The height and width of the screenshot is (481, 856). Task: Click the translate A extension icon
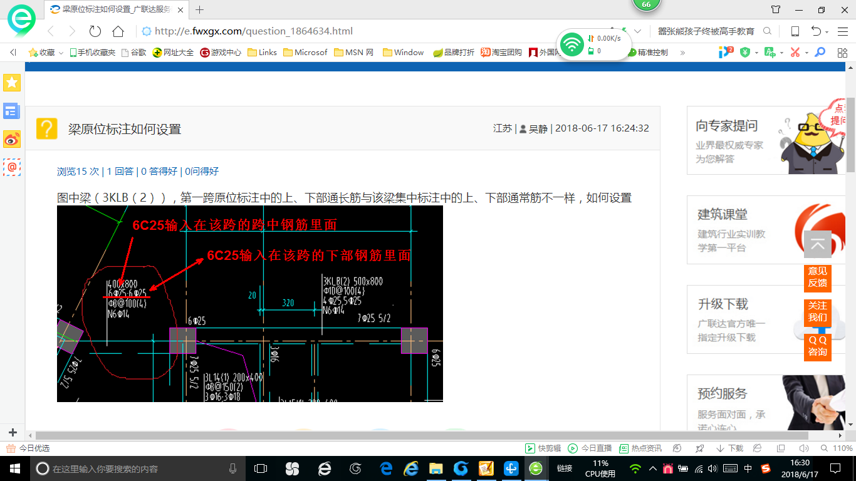point(770,53)
